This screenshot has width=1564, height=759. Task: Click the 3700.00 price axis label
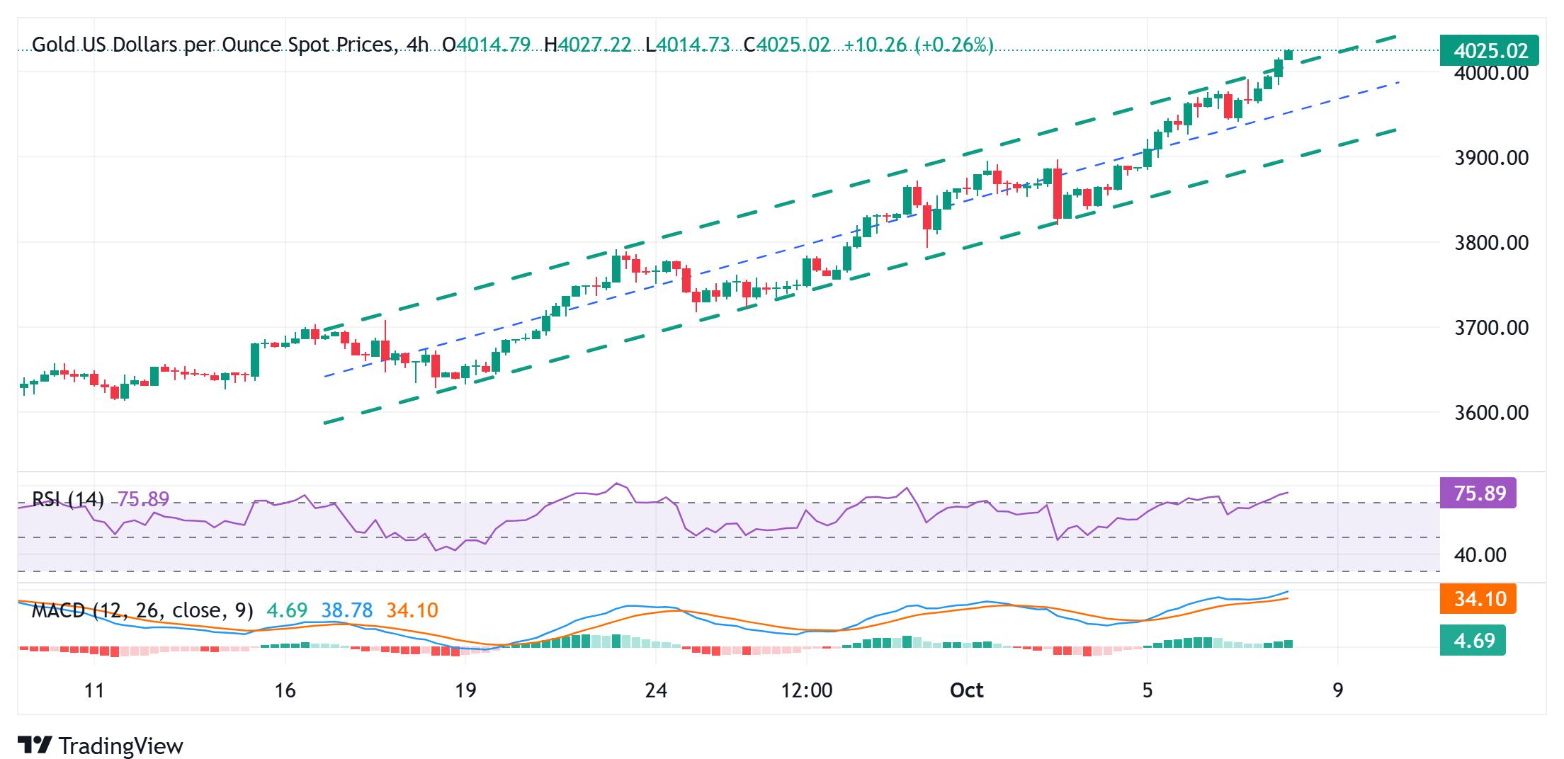point(1491,328)
